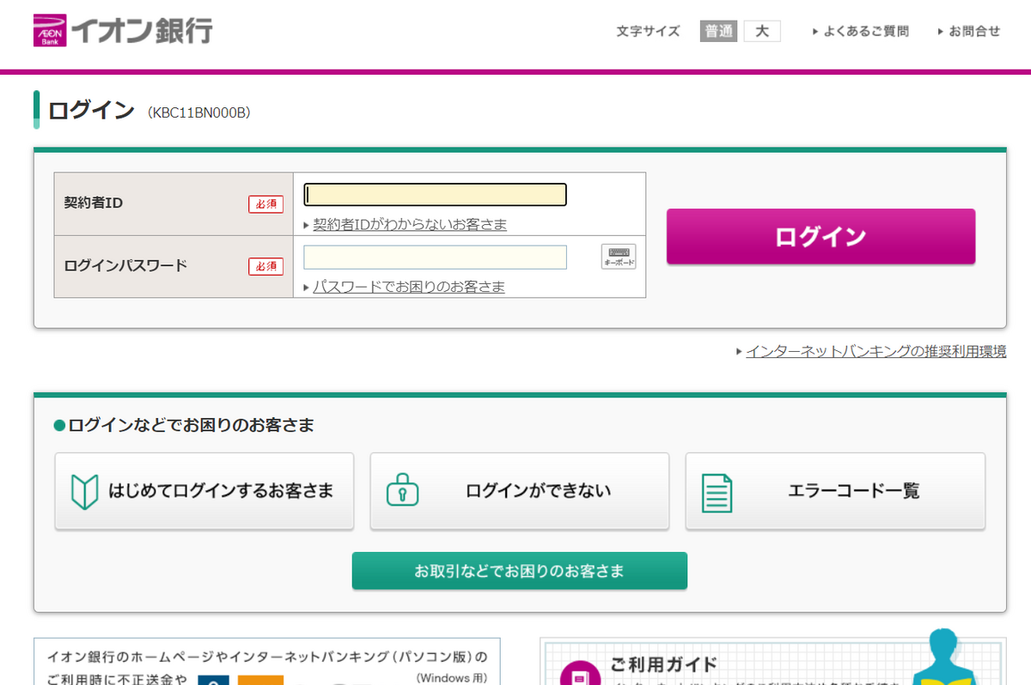Click the 文字サイズ label
This screenshot has height=685, width=1031.
(x=648, y=31)
